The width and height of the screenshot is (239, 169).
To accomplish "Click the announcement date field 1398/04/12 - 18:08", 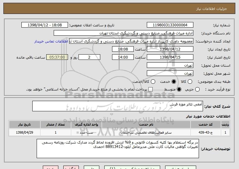I will tap(45, 25).
